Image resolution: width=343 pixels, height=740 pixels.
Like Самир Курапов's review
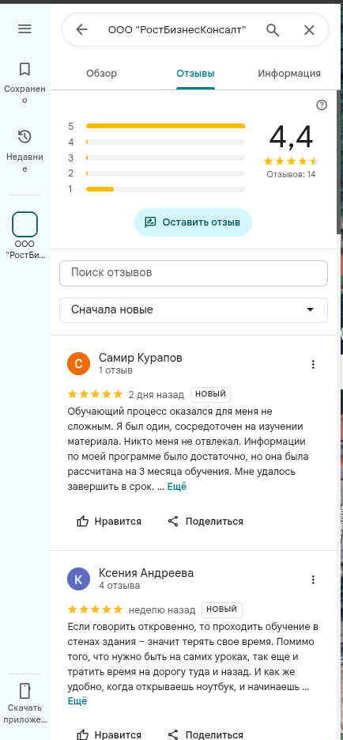click(x=109, y=521)
